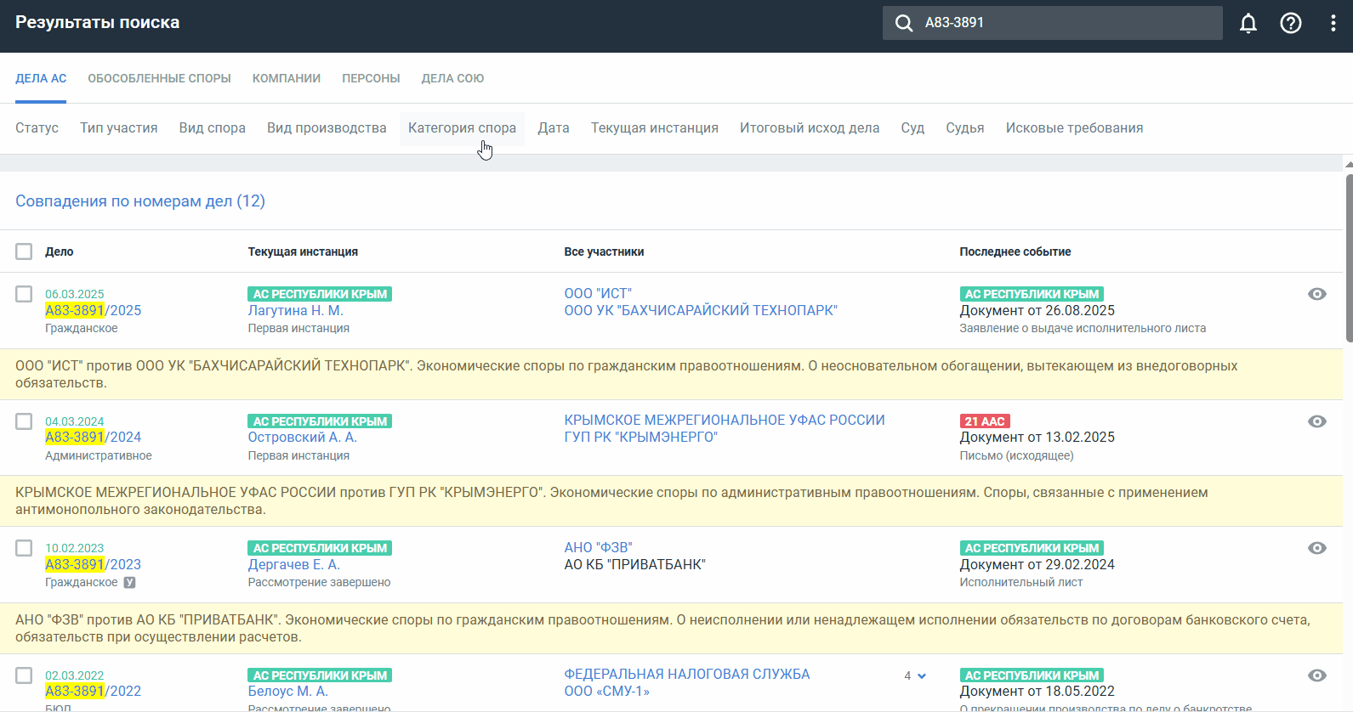Switch to the Обособленные споры tab
Image resolution: width=1353 pixels, height=712 pixels.
coord(159,78)
